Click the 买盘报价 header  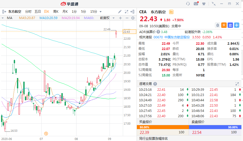[x=146, y=122]
